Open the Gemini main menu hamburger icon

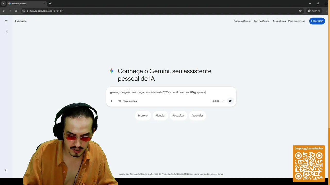click(6, 21)
